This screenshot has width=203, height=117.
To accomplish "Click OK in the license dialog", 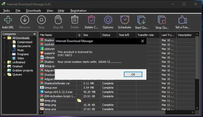I will [x=133, y=74].
